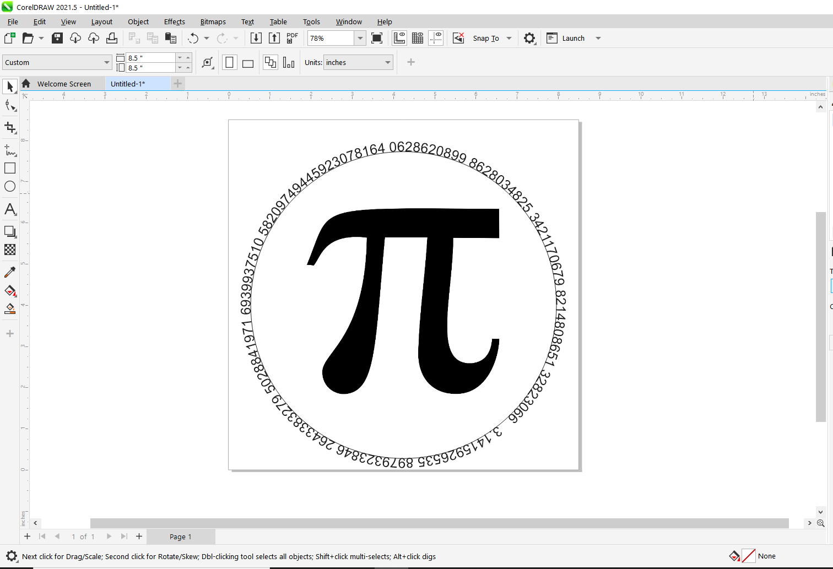833x569 pixels.
Task: Choose the Ellipse tool
Action: click(x=10, y=186)
